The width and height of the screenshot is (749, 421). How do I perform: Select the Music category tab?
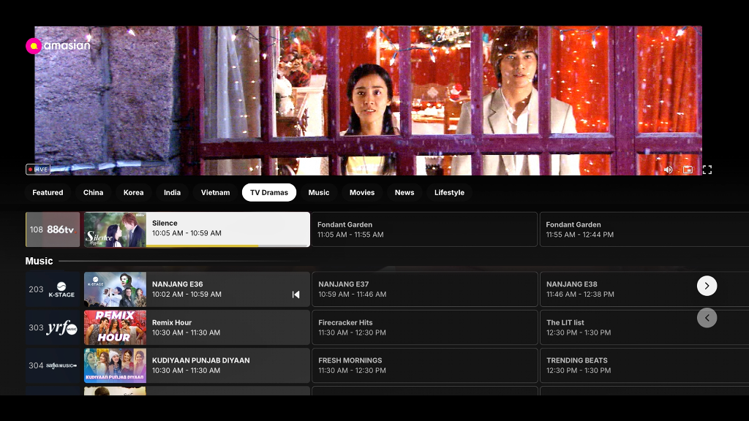[x=318, y=192]
